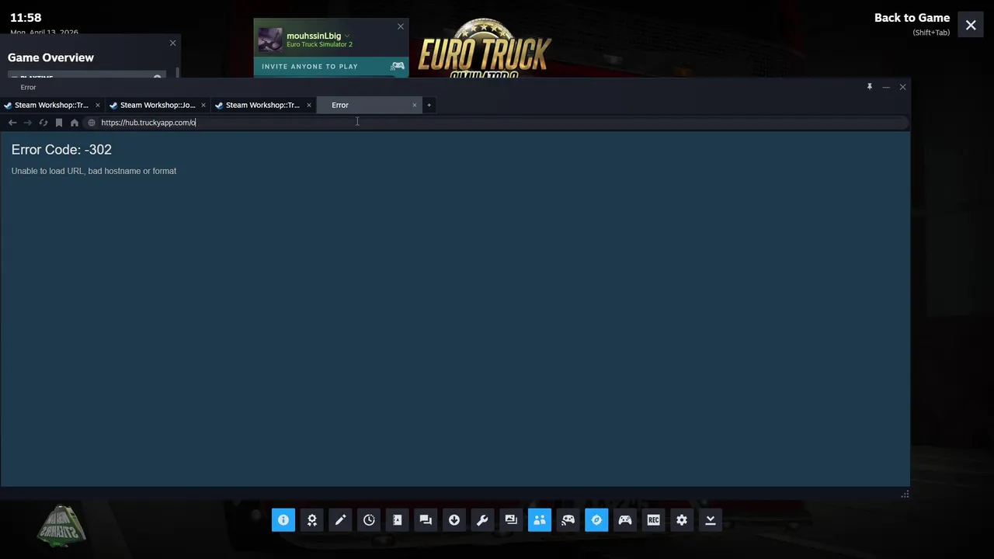Close the mouhssinLbig friends panel

401,26
